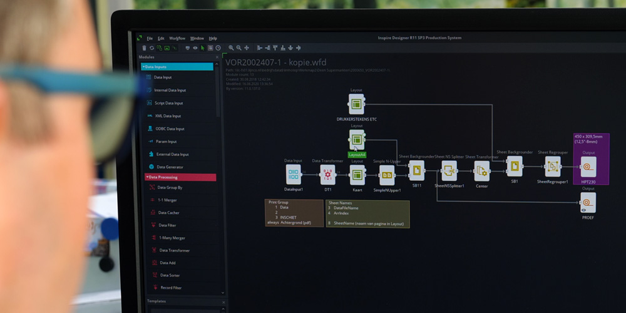
Task: Click the SheetRegrouper1 node
Action: point(553,167)
